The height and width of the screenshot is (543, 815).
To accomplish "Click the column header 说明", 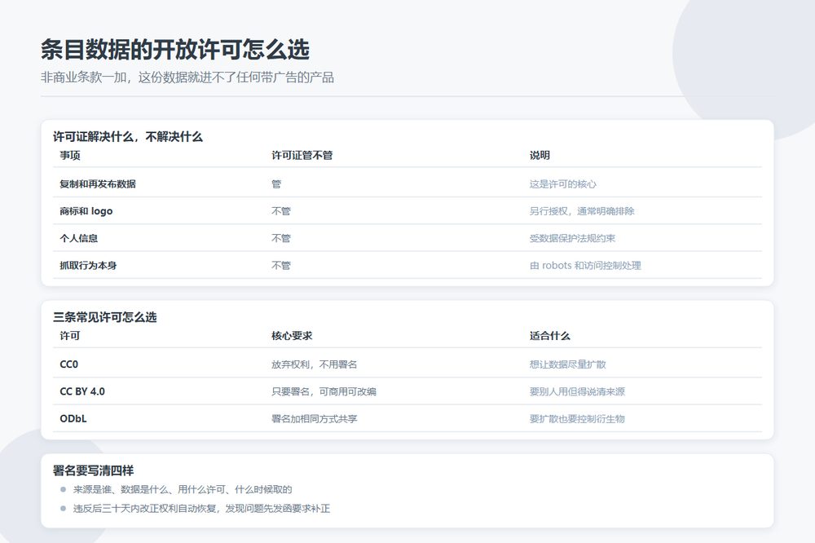I will 540,155.
